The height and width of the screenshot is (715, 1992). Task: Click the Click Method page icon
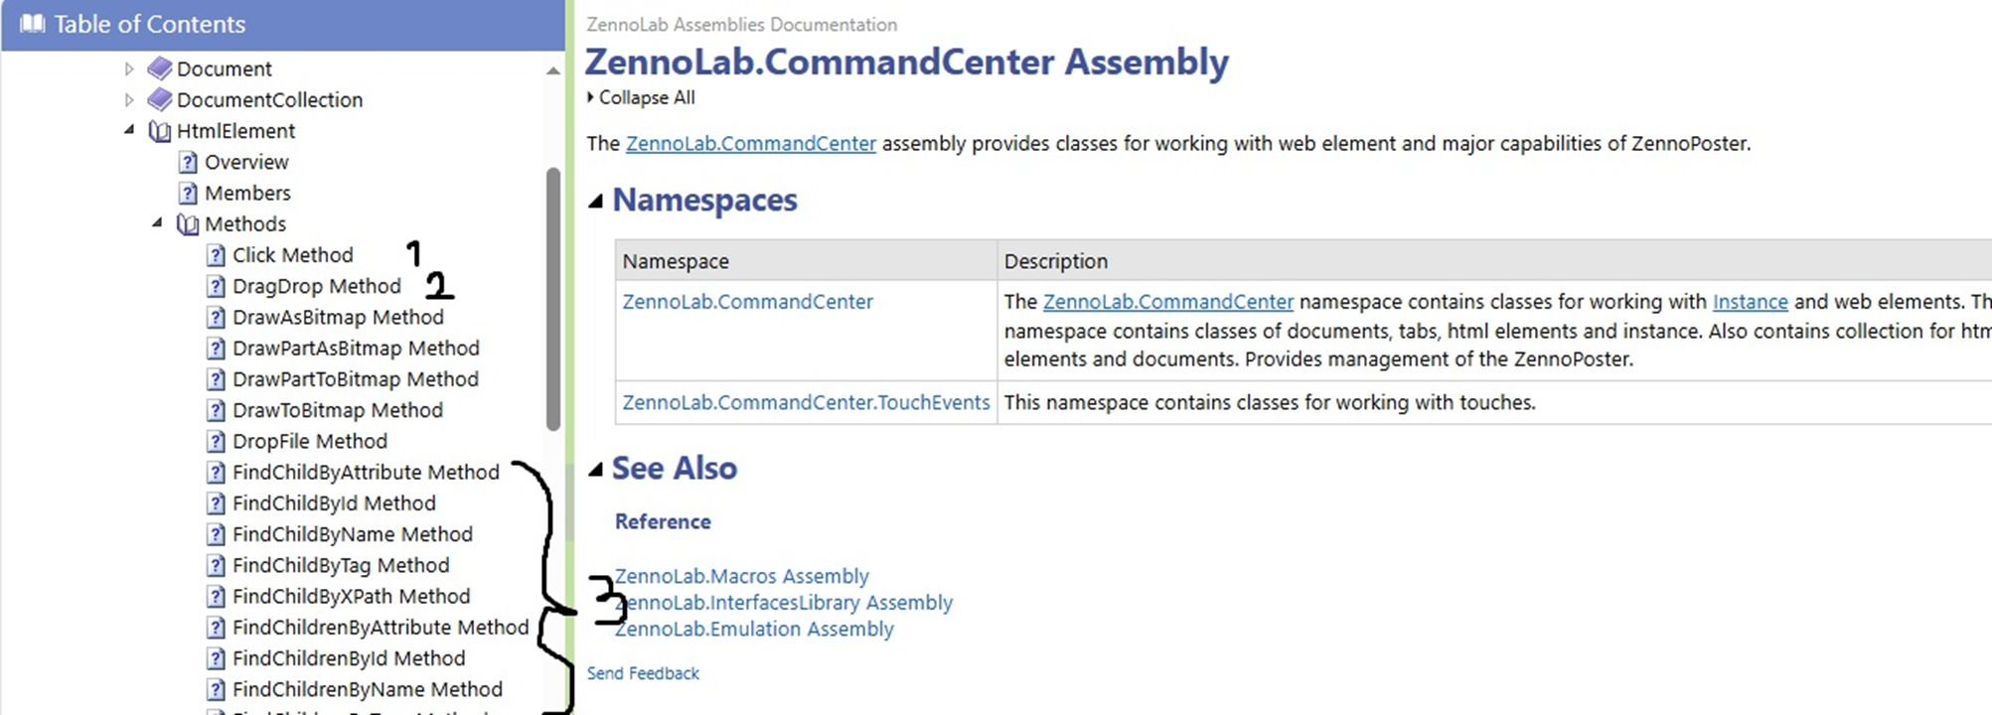(216, 255)
